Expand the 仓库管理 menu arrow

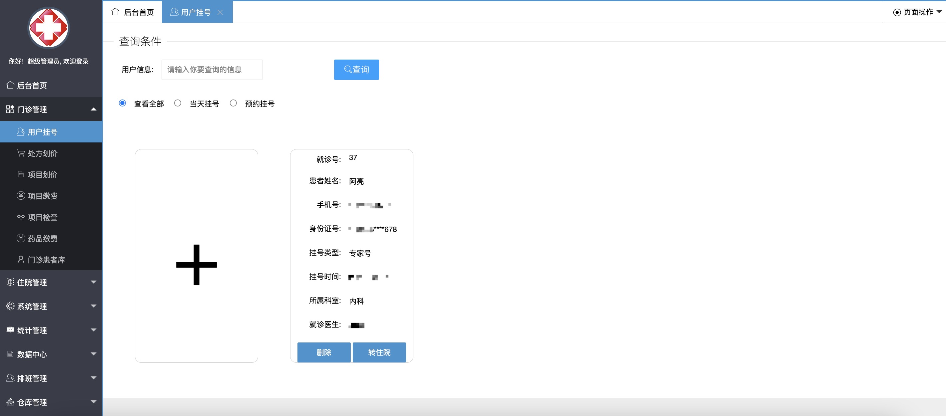pos(93,402)
